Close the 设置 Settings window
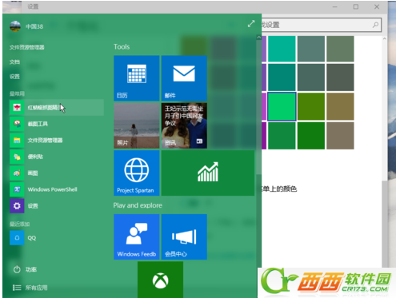This screenshot has width=396, height=298. (x=377, y=6)
